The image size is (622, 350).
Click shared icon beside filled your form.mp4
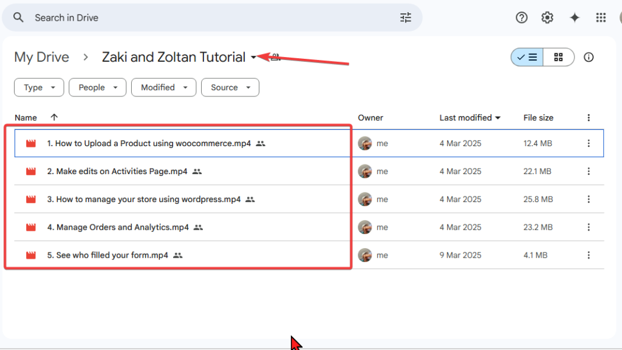click(x=178, y=255)
